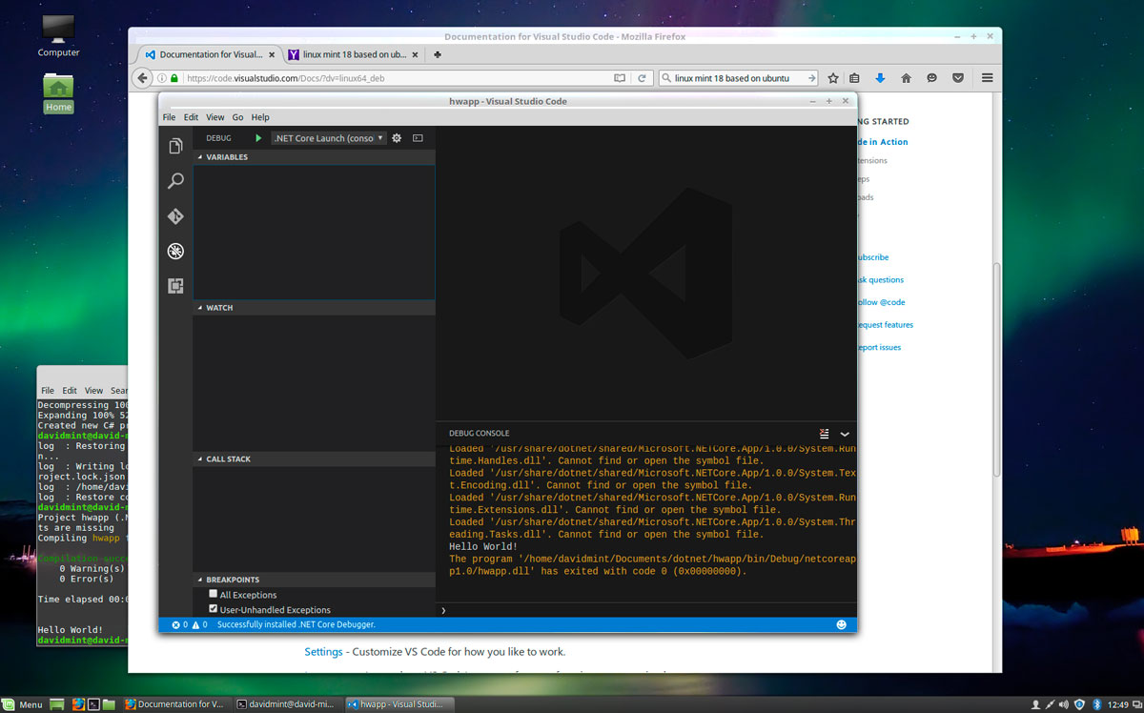The image size is (1144, 713).
Task: Open the Firefox downloads arrow
Action: (880, 78)
